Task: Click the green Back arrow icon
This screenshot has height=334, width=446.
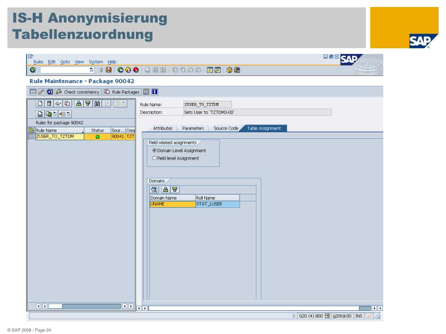Action: click(120, 70)
